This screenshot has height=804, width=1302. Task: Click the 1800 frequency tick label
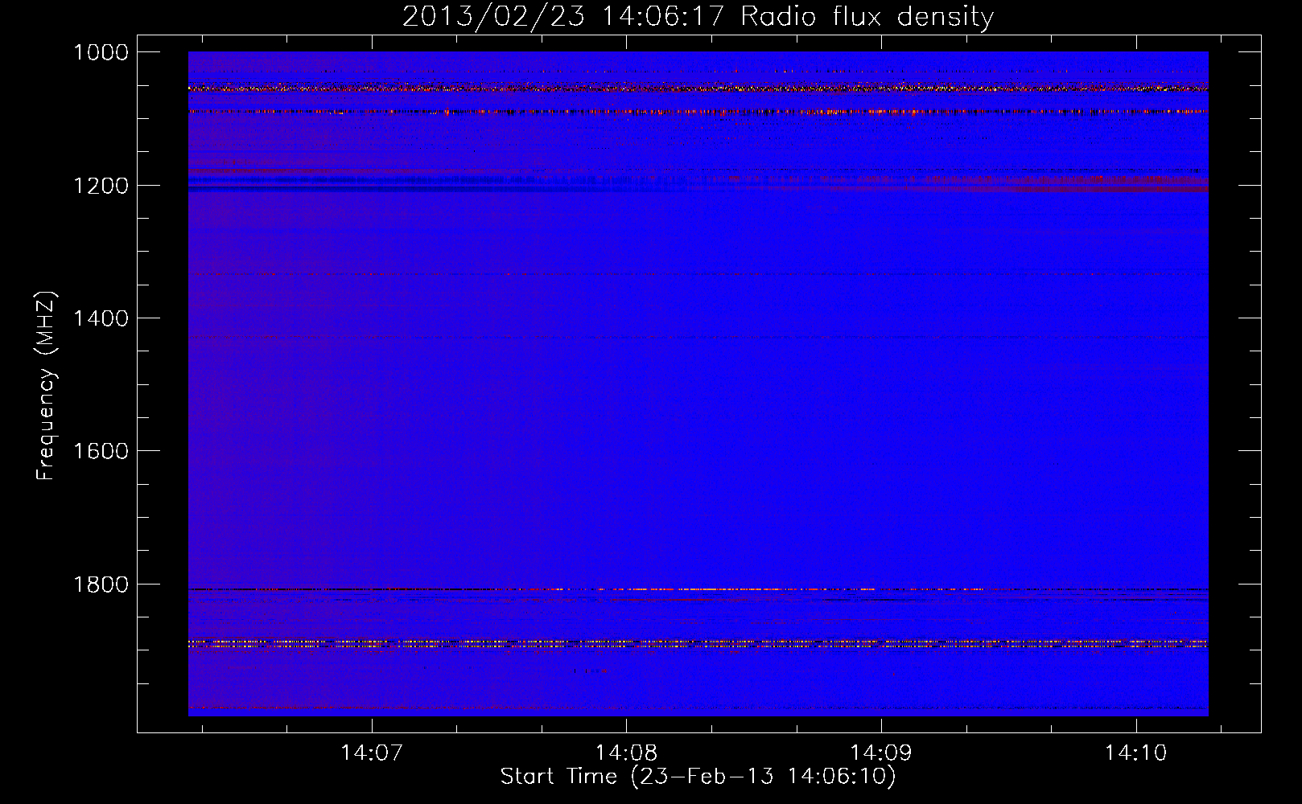101,585
